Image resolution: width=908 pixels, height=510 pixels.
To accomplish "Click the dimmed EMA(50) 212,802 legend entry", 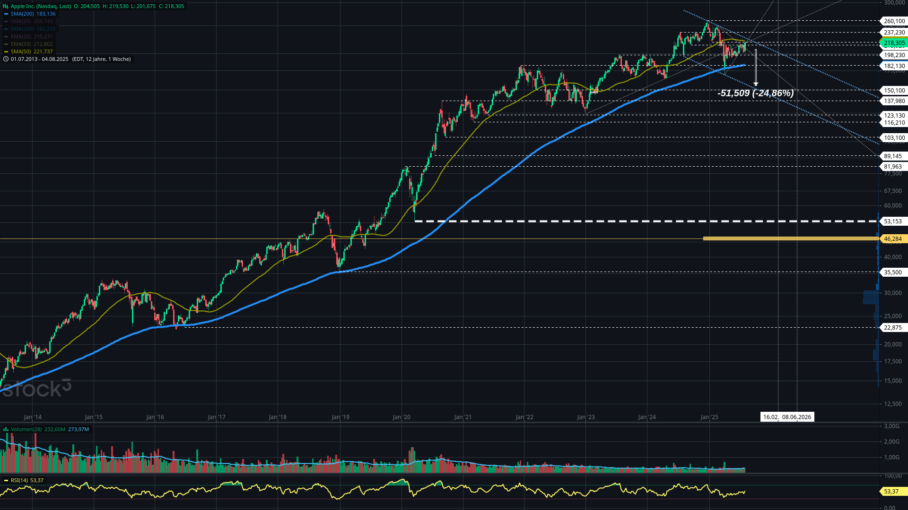I will 32,44.
